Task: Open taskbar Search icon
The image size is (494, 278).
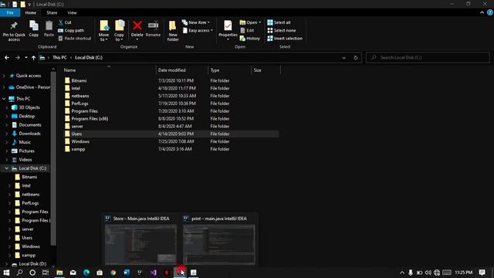Action: [x=19, y=273]
